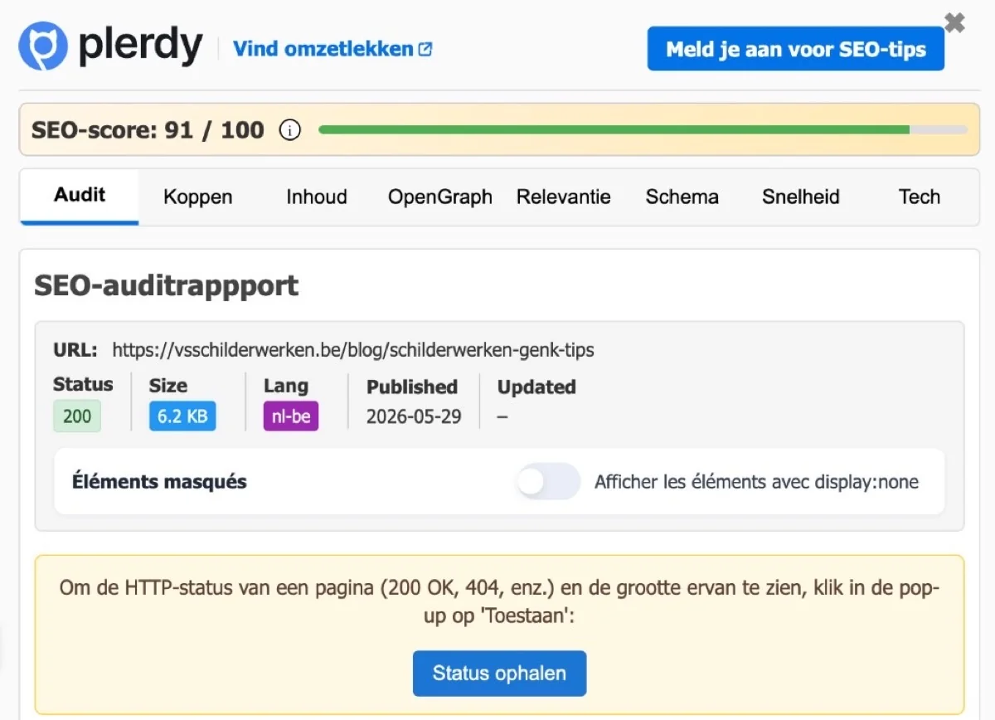Click the Afficher les éléments avec display:none label
The image size is (995, 720).
pos(756,482)
